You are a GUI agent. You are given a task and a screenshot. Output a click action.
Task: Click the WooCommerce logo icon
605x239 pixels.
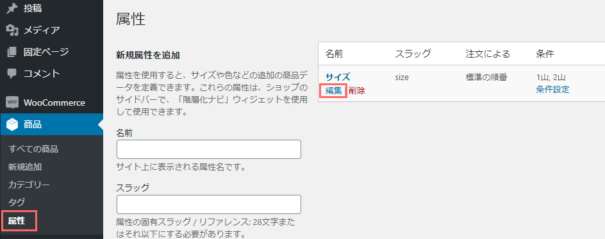coord(12,103)
